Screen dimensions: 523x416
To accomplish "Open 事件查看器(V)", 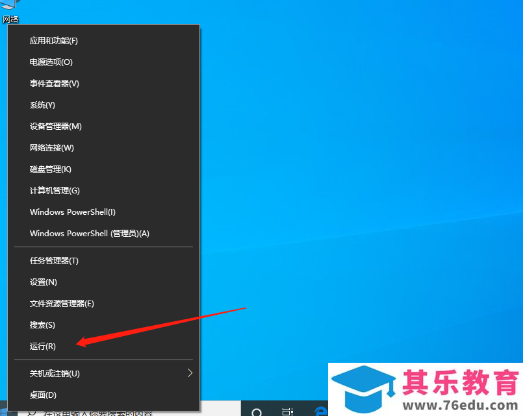I will coord(104,83).
